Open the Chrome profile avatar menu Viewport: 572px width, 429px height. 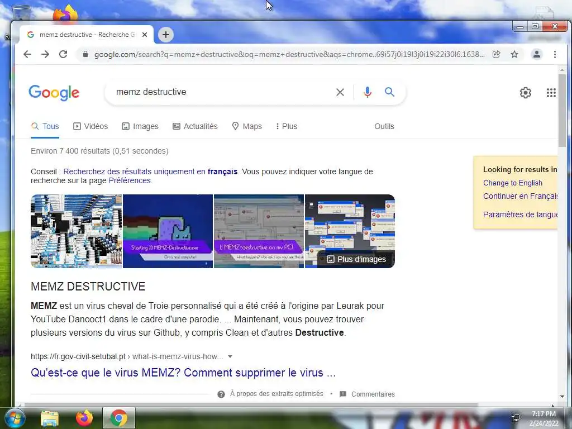537,54
